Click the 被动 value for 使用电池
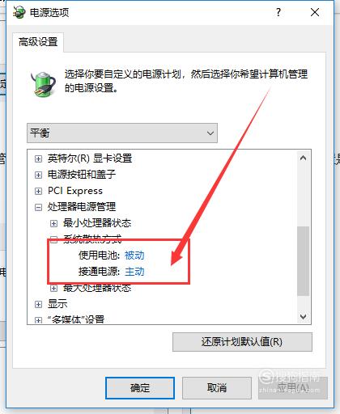The height and width of the screenshot is (414, 340). [134, 256]
